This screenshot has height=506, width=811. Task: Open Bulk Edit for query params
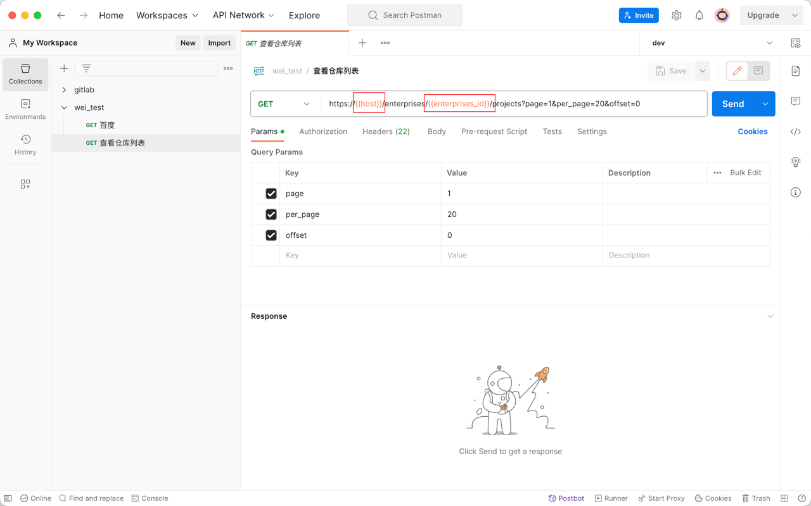pos(746,173)
